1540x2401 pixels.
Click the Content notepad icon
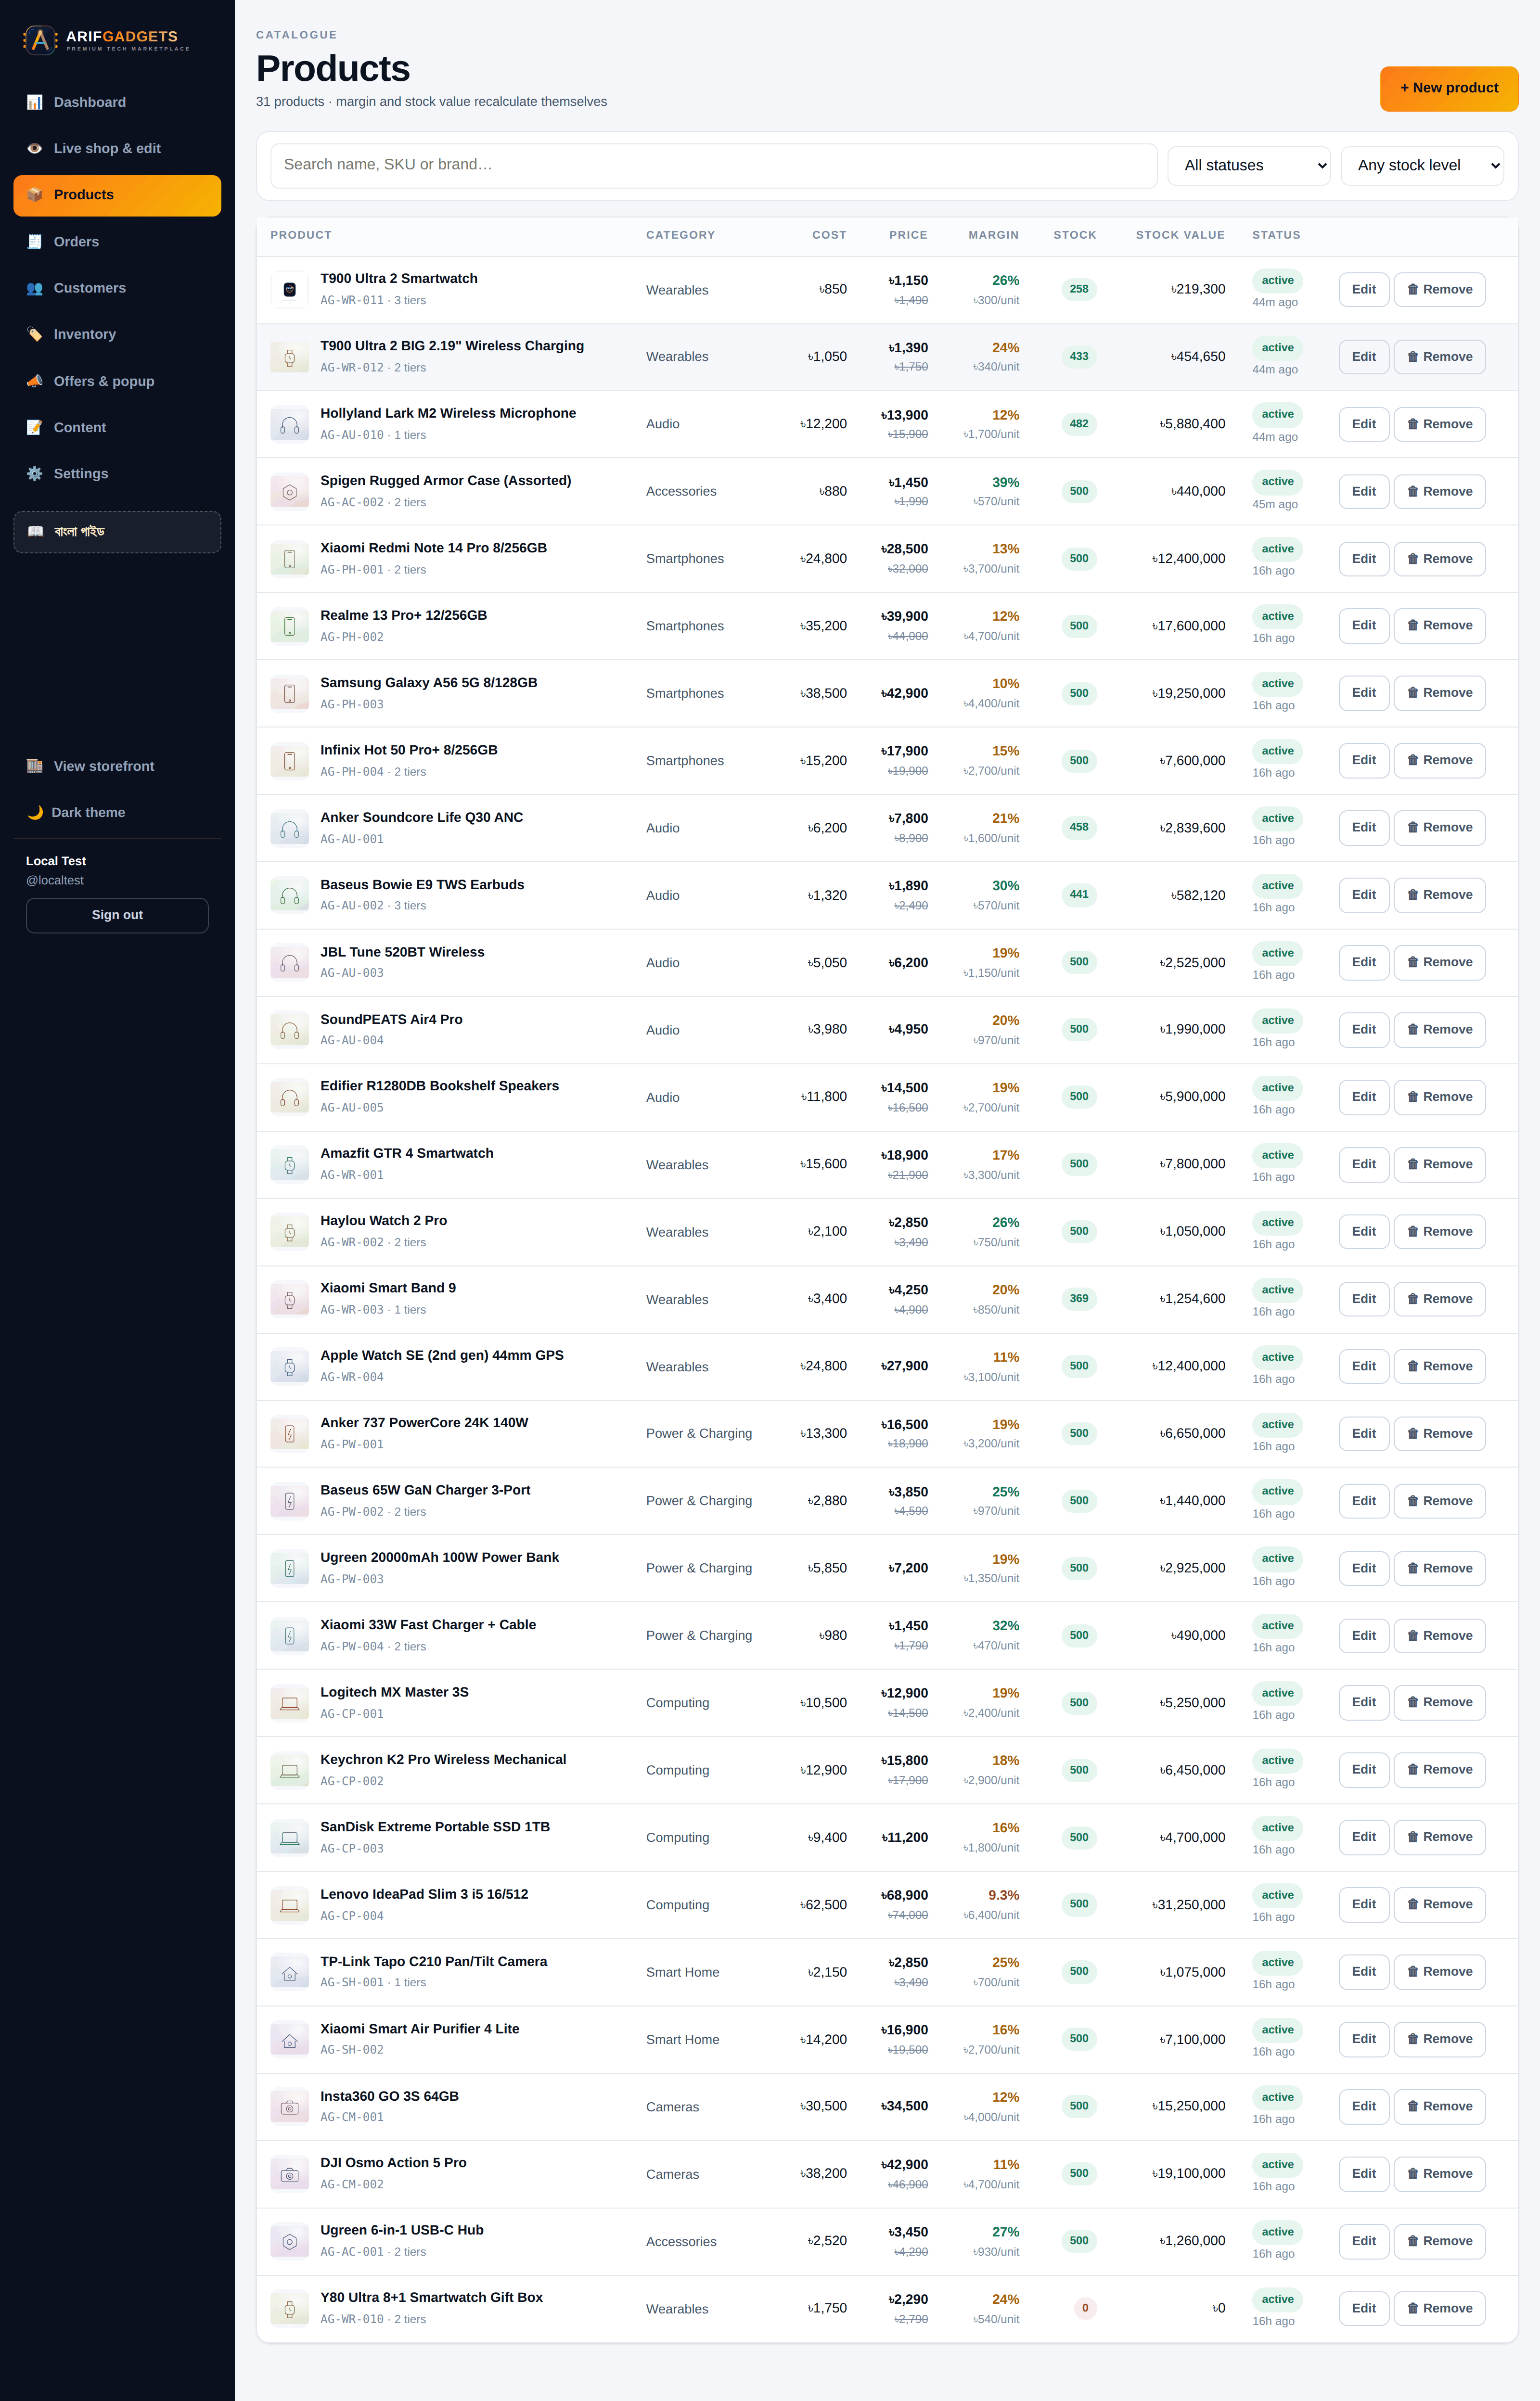coord(35,428)
